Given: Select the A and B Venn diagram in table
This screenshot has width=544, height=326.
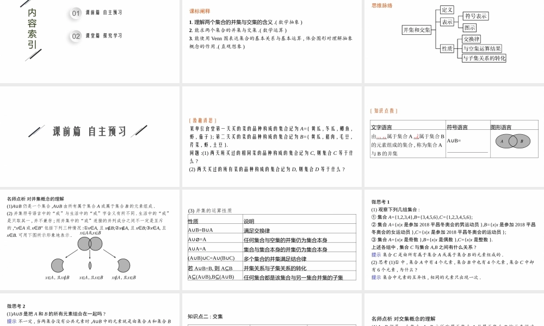Looking at the screenshot, I should pos(512,141).
